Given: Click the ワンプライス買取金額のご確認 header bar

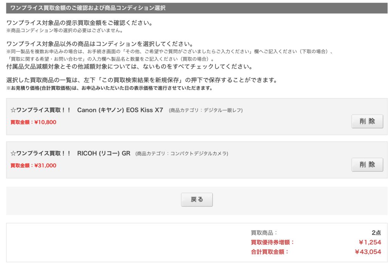Looking at the screenshot, I should [x=197, y=8].
